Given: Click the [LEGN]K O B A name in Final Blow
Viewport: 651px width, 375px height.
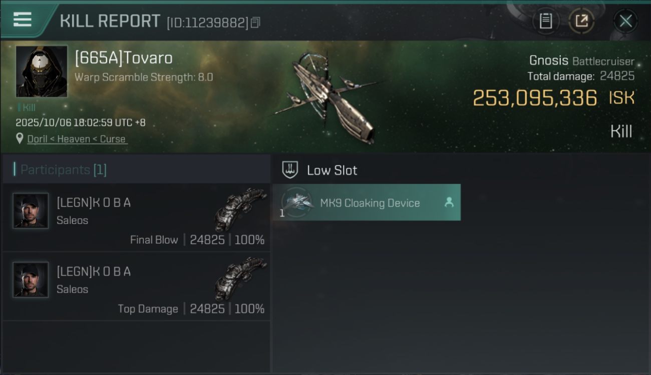Looking at the screenshot, I should (94, 202).
